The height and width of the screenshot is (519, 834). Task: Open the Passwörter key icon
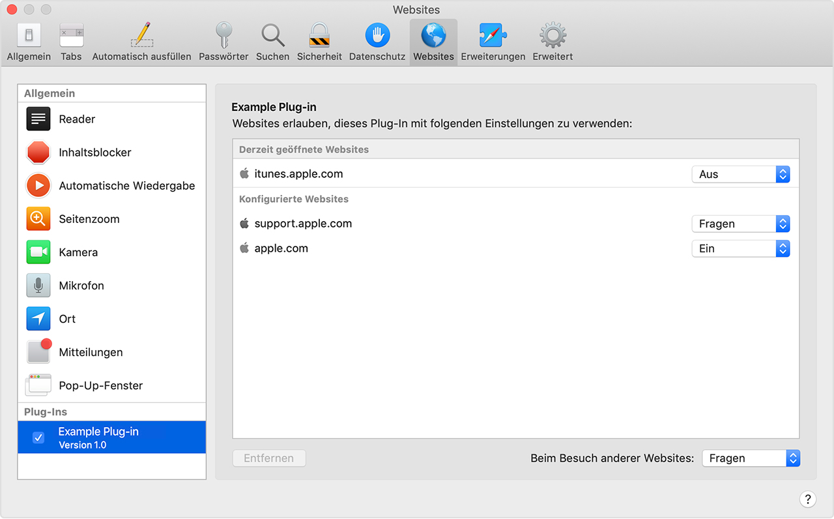point(223,35)
